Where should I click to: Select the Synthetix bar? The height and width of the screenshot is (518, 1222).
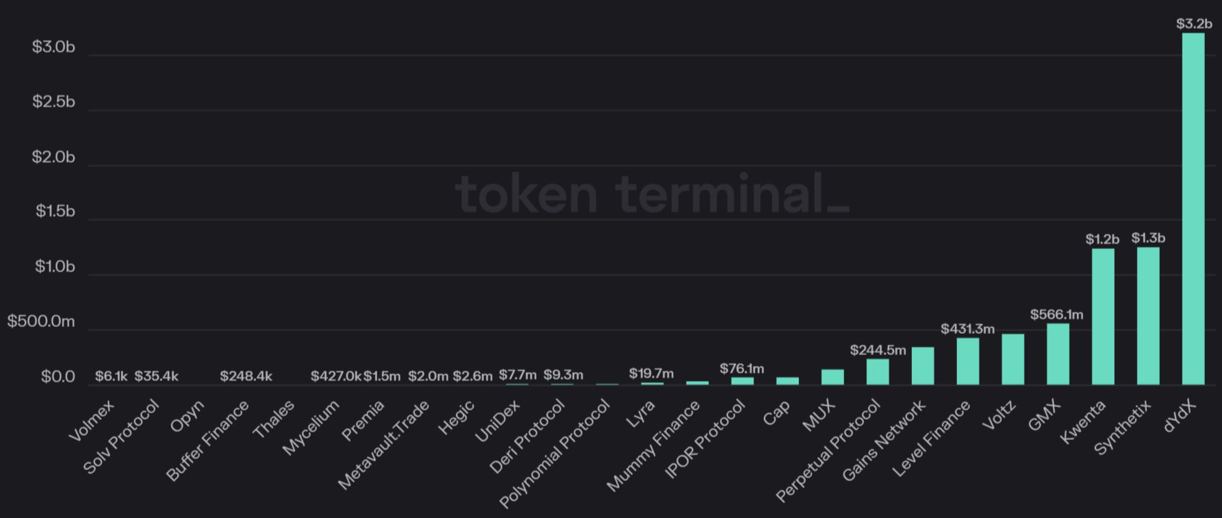click(1148, 315)
